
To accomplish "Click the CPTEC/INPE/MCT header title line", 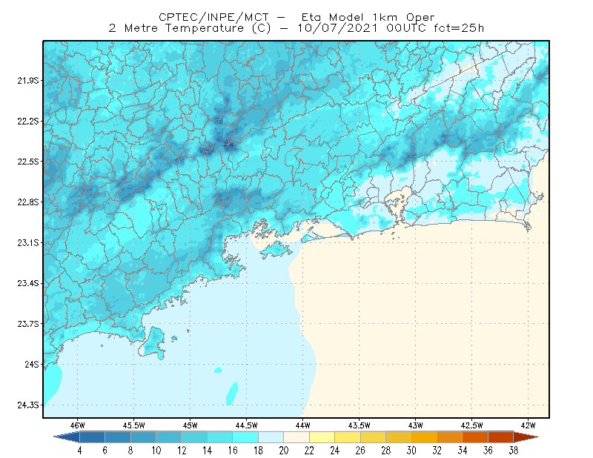I will point(296,17).
